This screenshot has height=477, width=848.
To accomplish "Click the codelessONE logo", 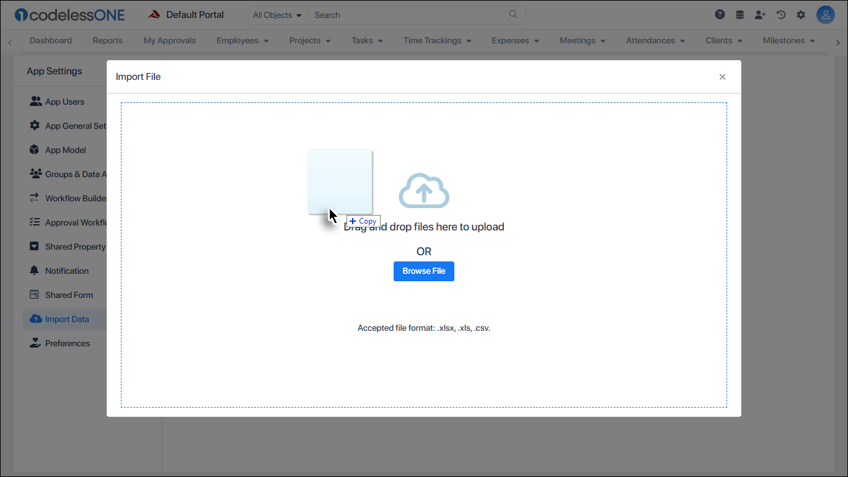I will coord(69,15).
